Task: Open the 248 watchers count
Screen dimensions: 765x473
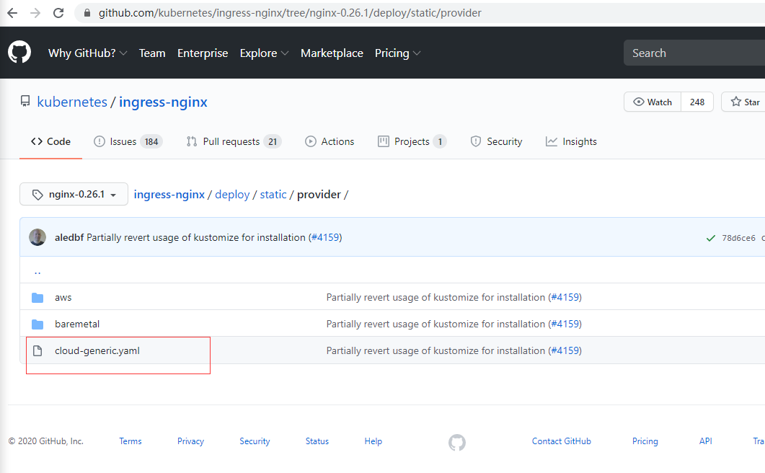Action: pos(697,102)
